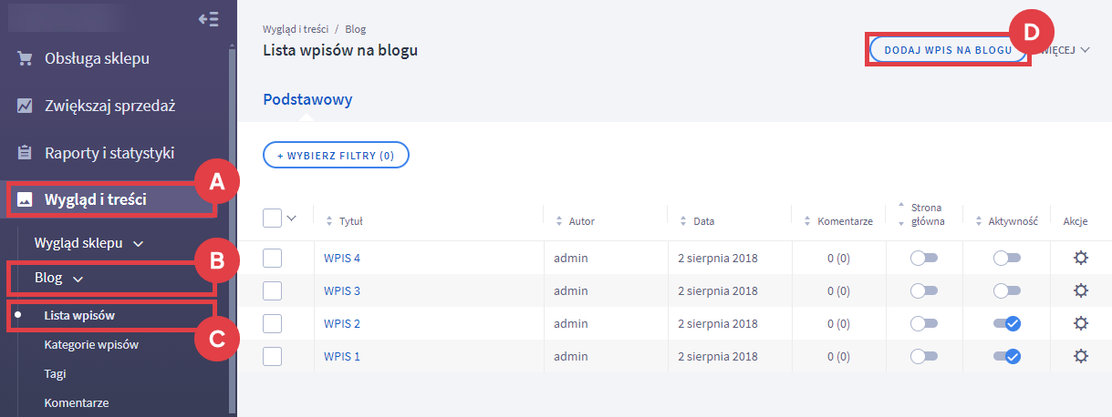Toggle Strona główna switch for WPIS 1
The image size is (1112, 417).
(x=923, y=357)
